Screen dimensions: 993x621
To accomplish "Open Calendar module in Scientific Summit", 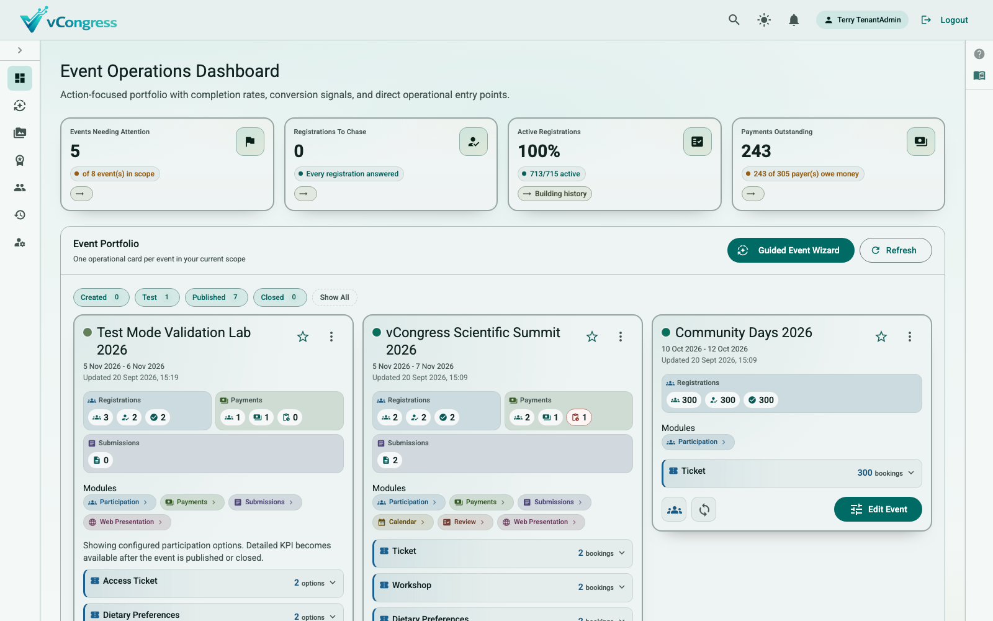I will [x=402, y=522].
